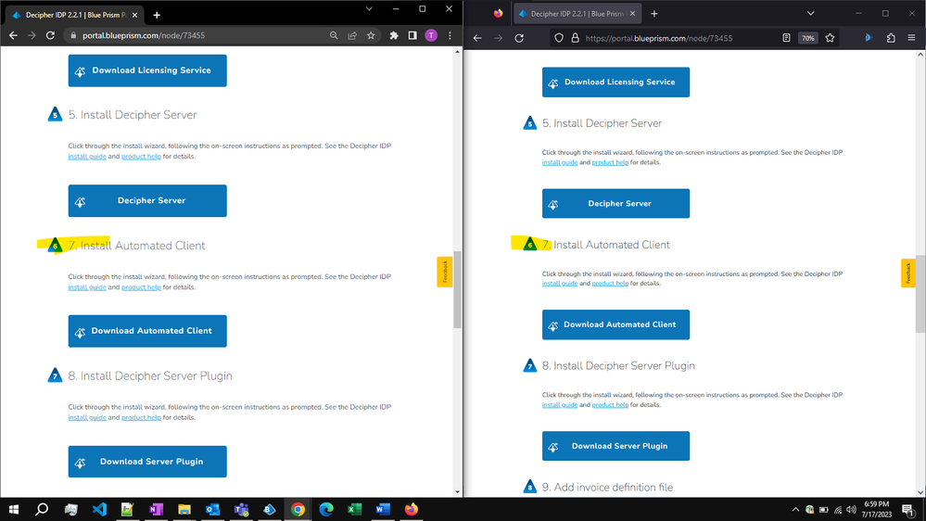Screen dimensions: 926x521
Task: Click Feedback tab in Chrome page
Action: pyautogui.click(x=445, y=272)
